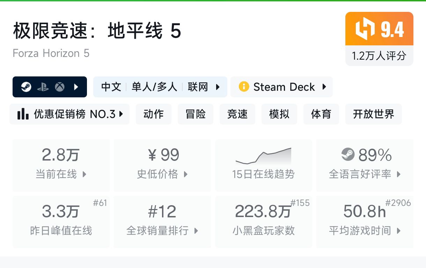426x268 pixels.
Task: Select the 竞速 genre tag
Action: (x=237, y=114)
